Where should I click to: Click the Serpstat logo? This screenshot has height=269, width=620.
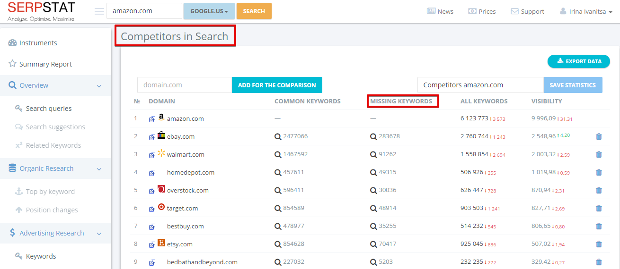click(x=41, y=11)
